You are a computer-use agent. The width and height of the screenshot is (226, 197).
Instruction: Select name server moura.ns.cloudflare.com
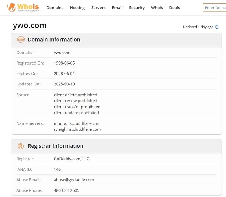coord(77,123)
